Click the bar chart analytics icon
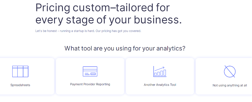252x102 pixels. (160, 71)
